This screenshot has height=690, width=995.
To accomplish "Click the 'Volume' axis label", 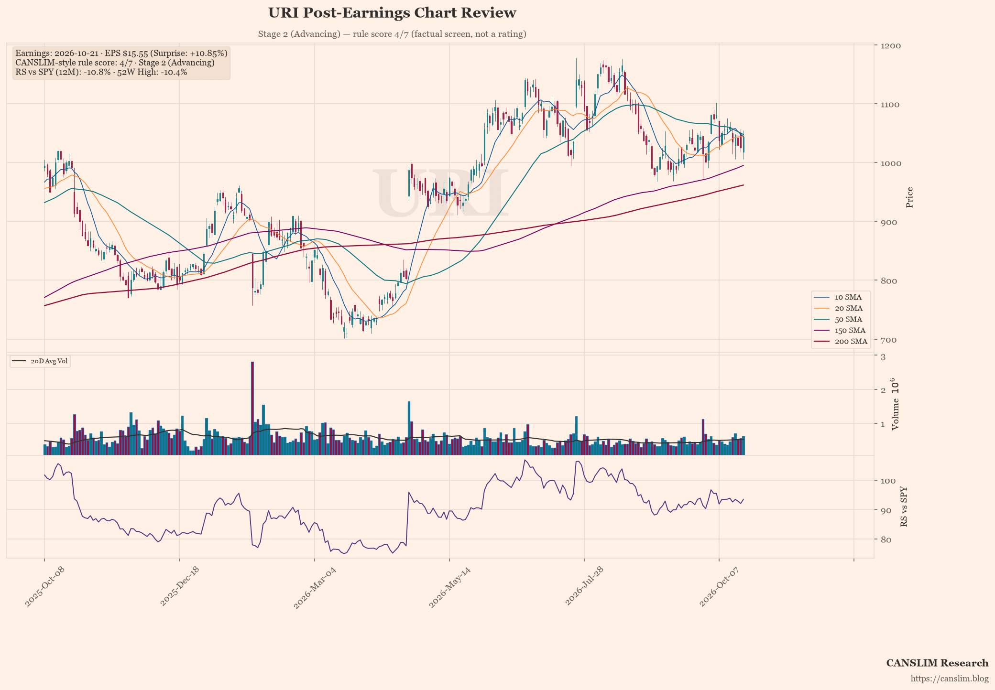I will click(x=895, y=415).
